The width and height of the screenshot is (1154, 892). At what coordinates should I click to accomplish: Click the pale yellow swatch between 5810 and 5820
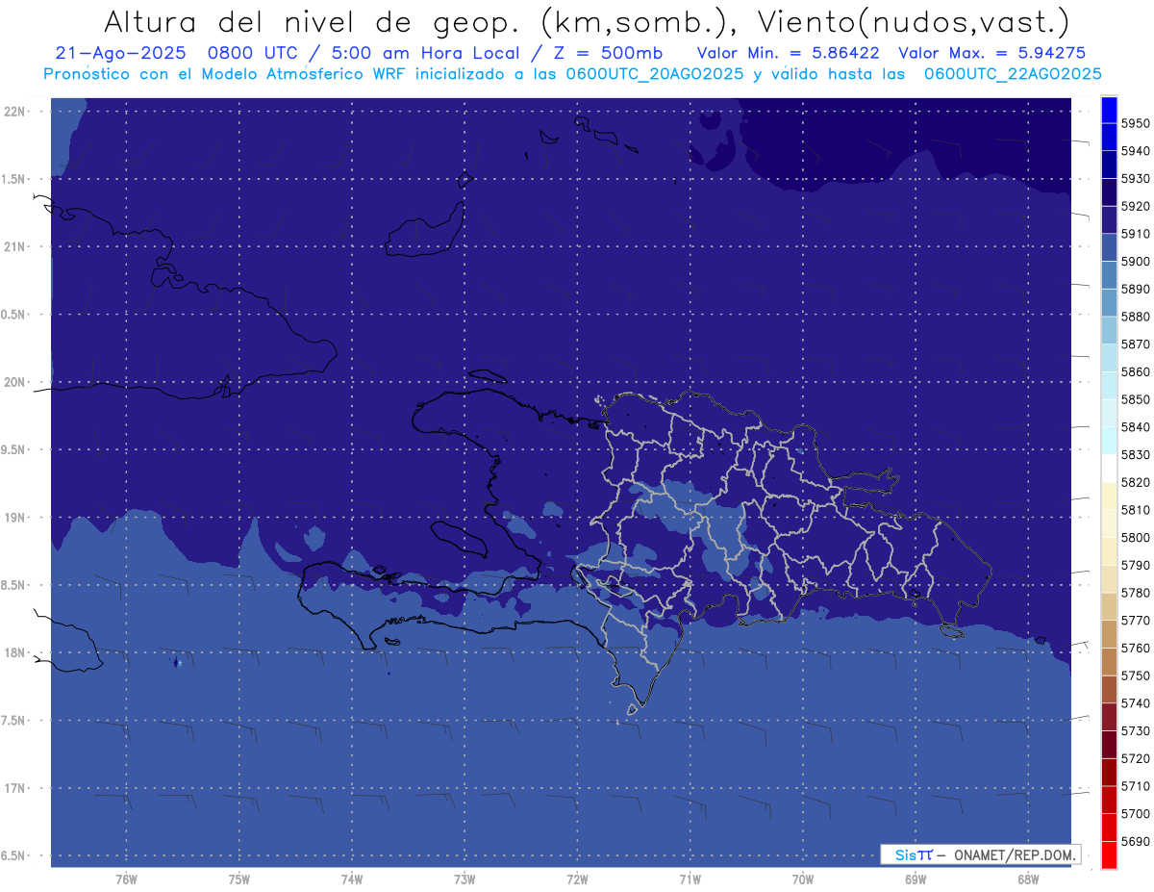click(1109, 496)
